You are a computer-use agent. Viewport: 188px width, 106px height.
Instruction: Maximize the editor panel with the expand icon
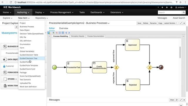click(181, 23)
